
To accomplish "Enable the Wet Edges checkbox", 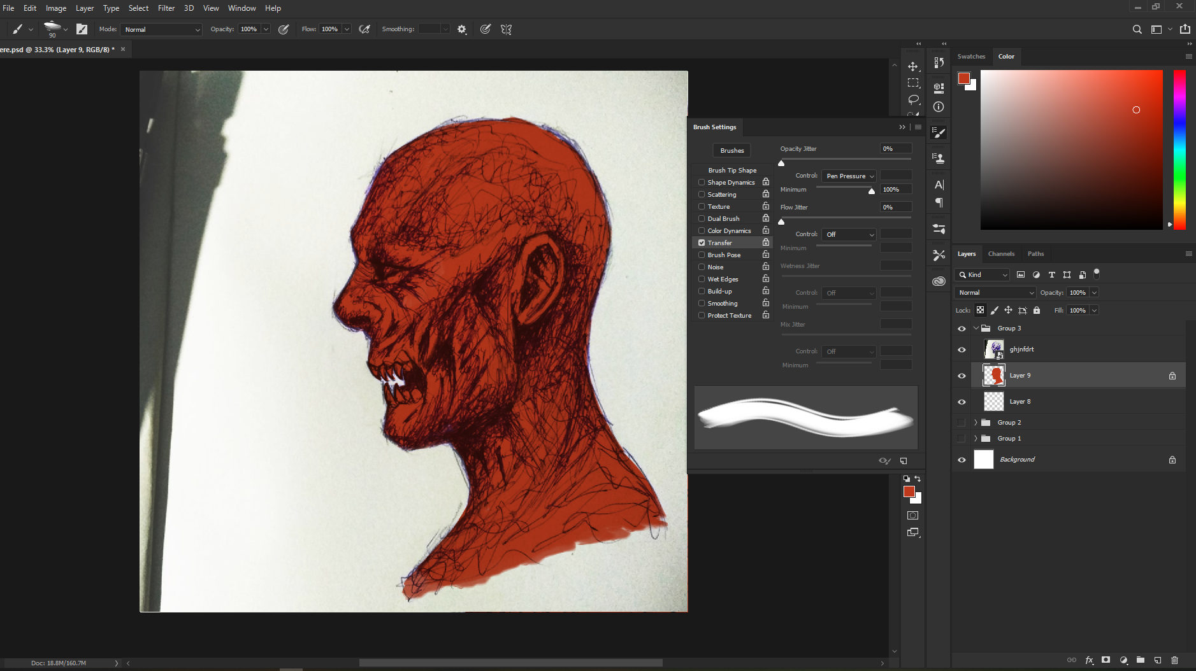I will (x=702, y=279).
